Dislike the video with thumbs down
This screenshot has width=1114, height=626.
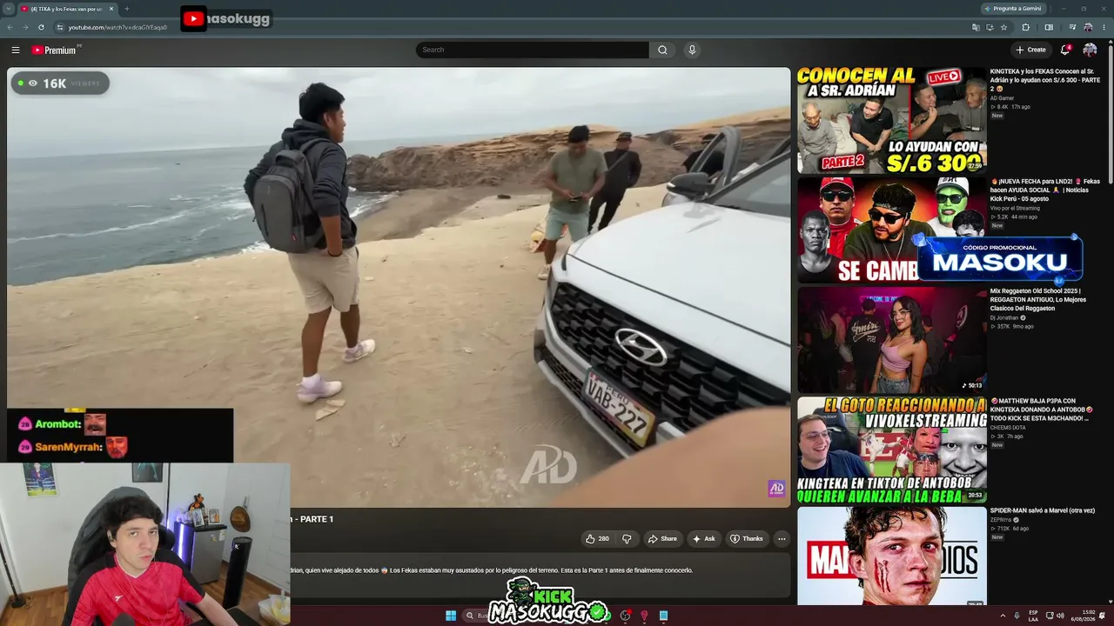[x=627, y=539]
